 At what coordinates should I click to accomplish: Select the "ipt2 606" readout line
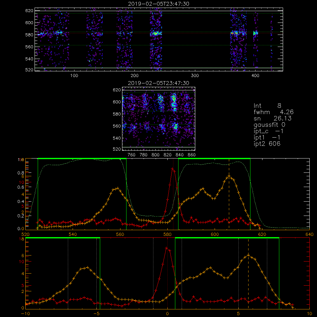pyautogui.click(x=267, y=144)
